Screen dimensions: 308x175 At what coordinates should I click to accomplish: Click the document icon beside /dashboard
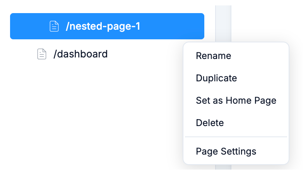(x=41, y=54)
